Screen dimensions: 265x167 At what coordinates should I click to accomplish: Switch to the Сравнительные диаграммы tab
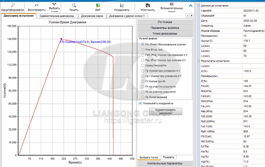(57, 16)
